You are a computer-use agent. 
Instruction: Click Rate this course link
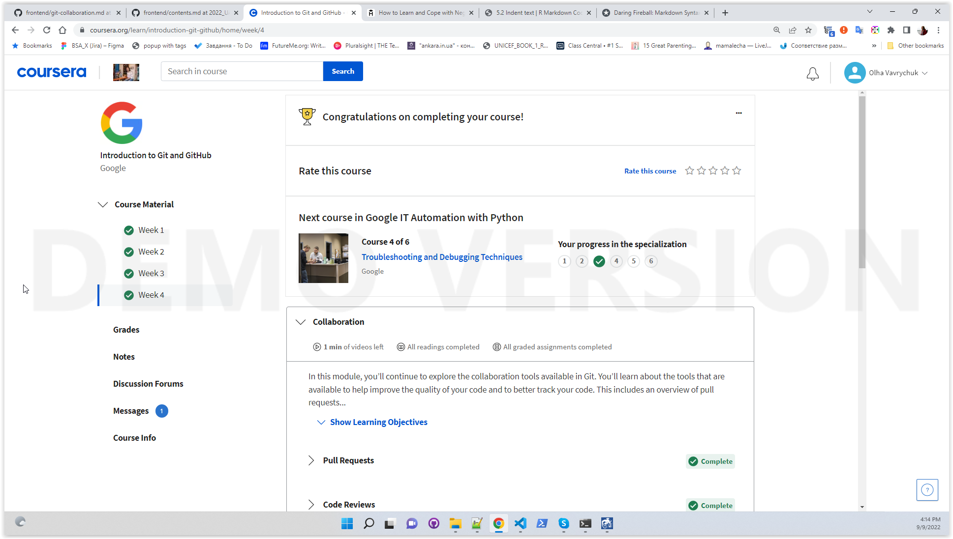pos(650,170)
